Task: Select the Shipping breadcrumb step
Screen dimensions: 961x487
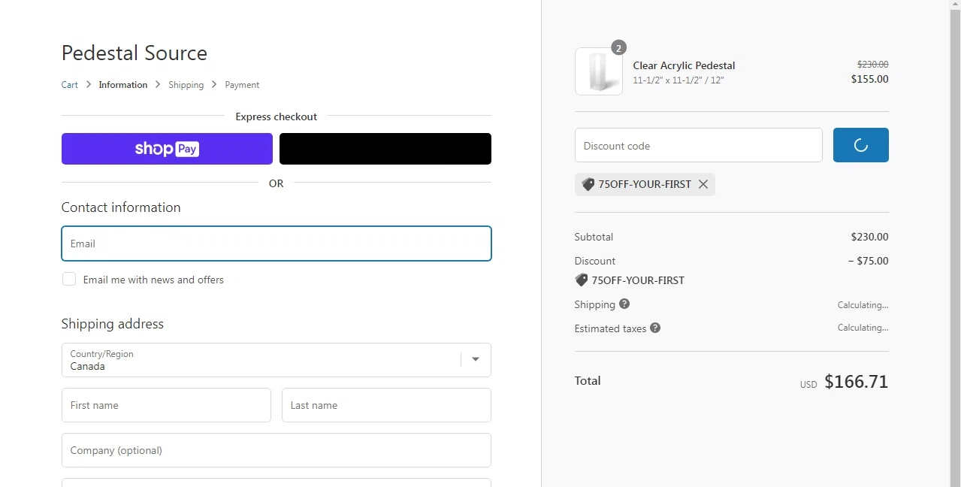Action: pyautogui.click(x=186, y=85)
